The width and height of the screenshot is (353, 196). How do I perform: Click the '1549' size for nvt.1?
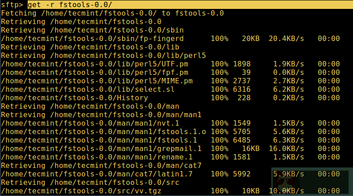pyautogui.click(x=242, y=123)
